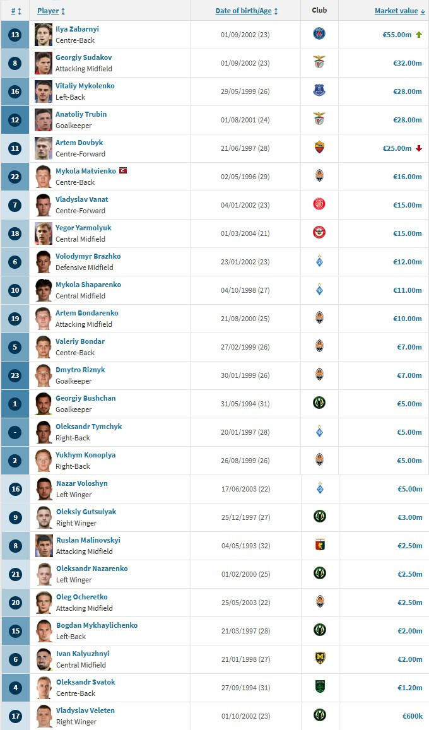429x730 pixels.
Task: Click shirt number 13 badge for Zabarnyi
Action: coord(15,35)
